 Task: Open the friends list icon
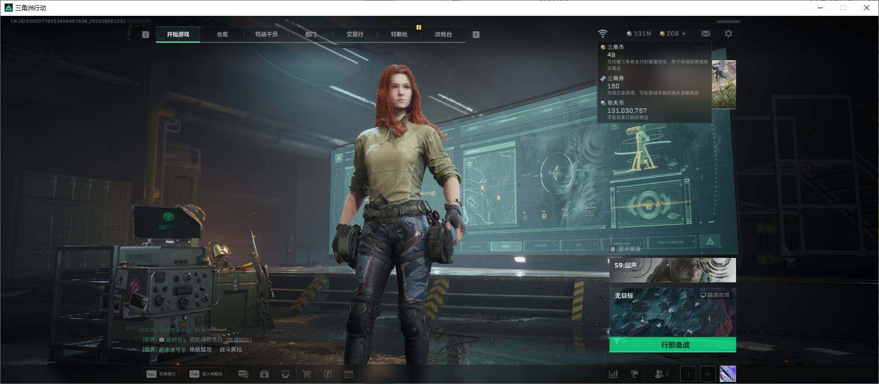tap(661, 374)
